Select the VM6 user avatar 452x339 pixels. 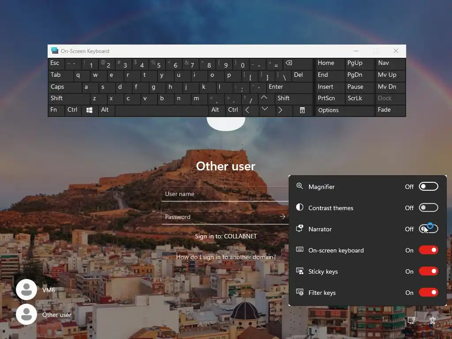point(26,290)
